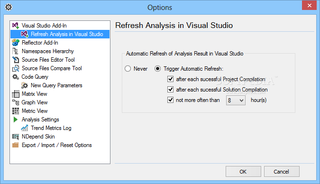
Task: Select the Never radio button
Action: 128,69
